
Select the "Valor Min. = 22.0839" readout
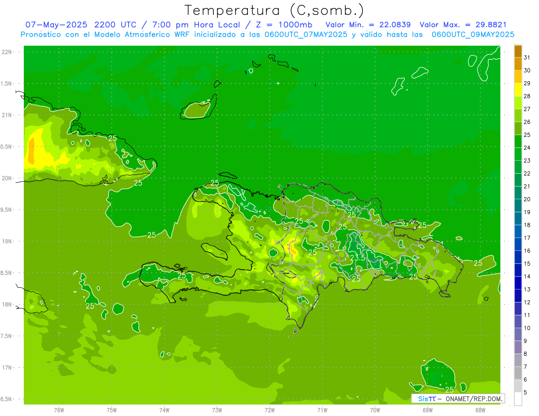click(368, 24)
